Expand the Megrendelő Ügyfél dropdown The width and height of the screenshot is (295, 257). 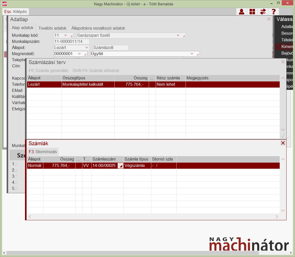(192, 54)
